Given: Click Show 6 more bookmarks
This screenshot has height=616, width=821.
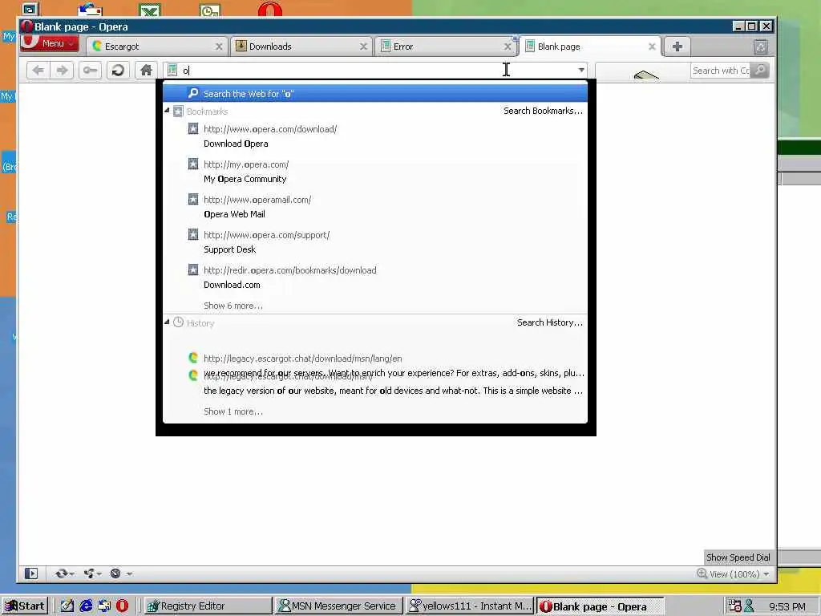Looking at the screenshot, I should [233, 306].
